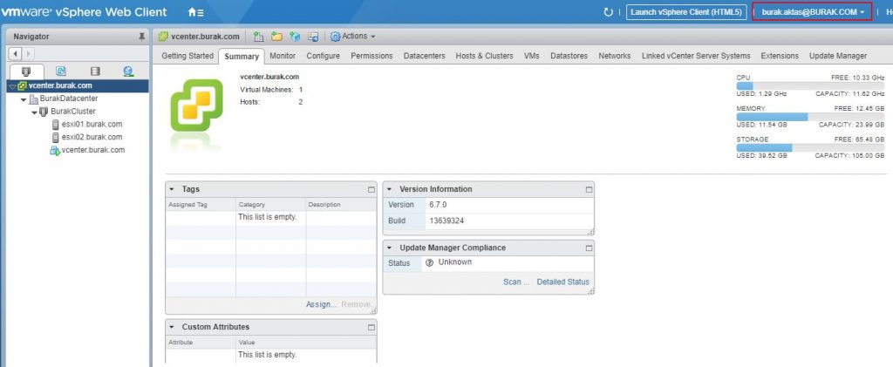Open Networking inventory tab
This screenshot has width=893, height=367.
(x=128, y=71)
